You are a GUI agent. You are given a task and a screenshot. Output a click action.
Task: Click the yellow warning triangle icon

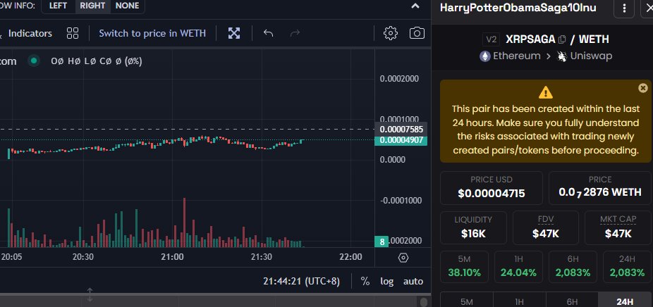pos(546,92)
